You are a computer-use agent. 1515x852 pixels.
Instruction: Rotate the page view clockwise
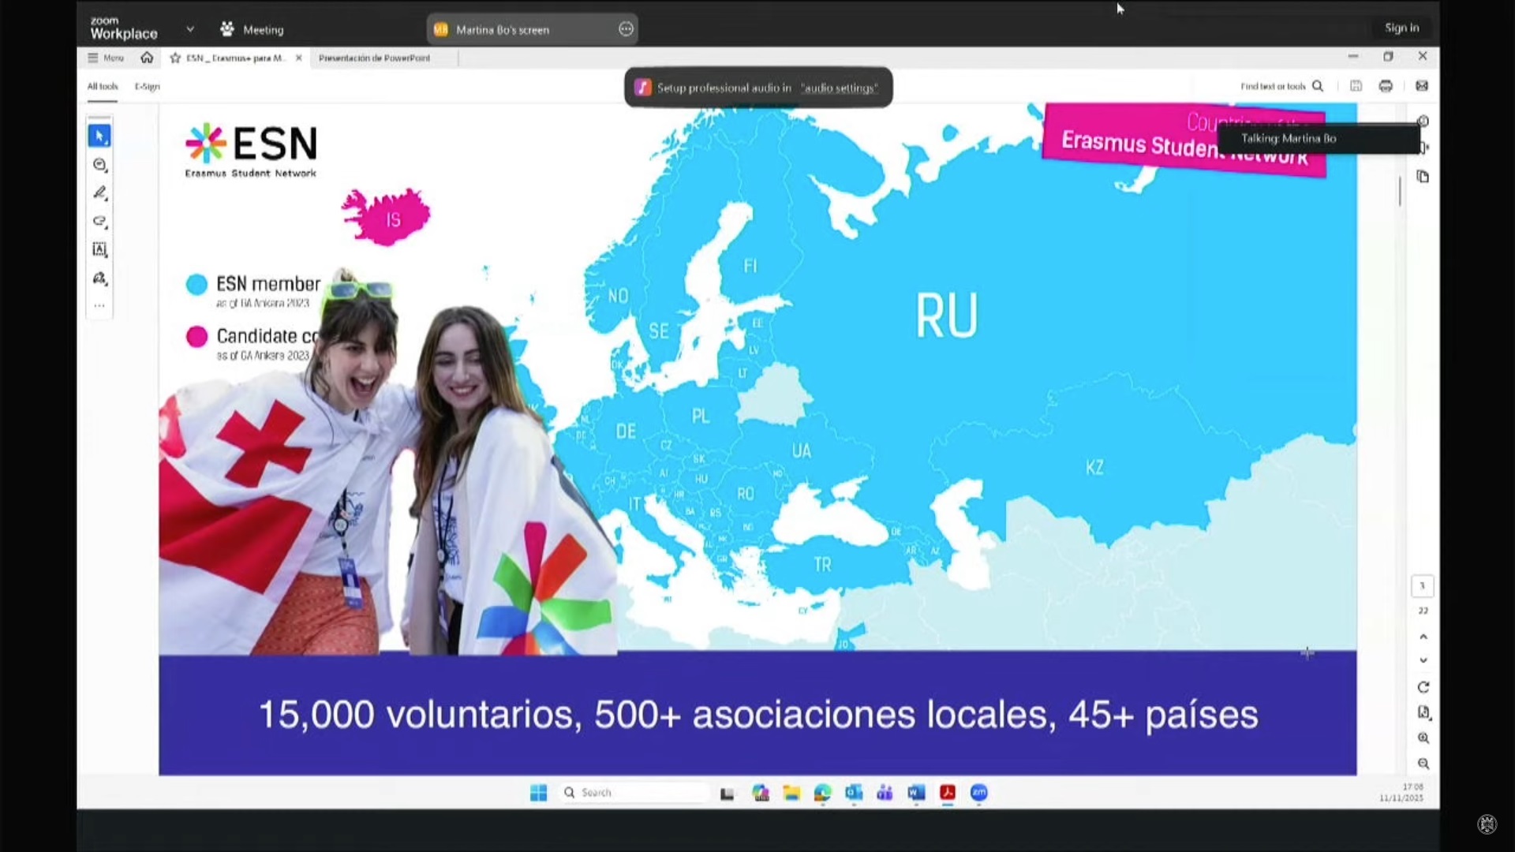tap(1423, 687)
